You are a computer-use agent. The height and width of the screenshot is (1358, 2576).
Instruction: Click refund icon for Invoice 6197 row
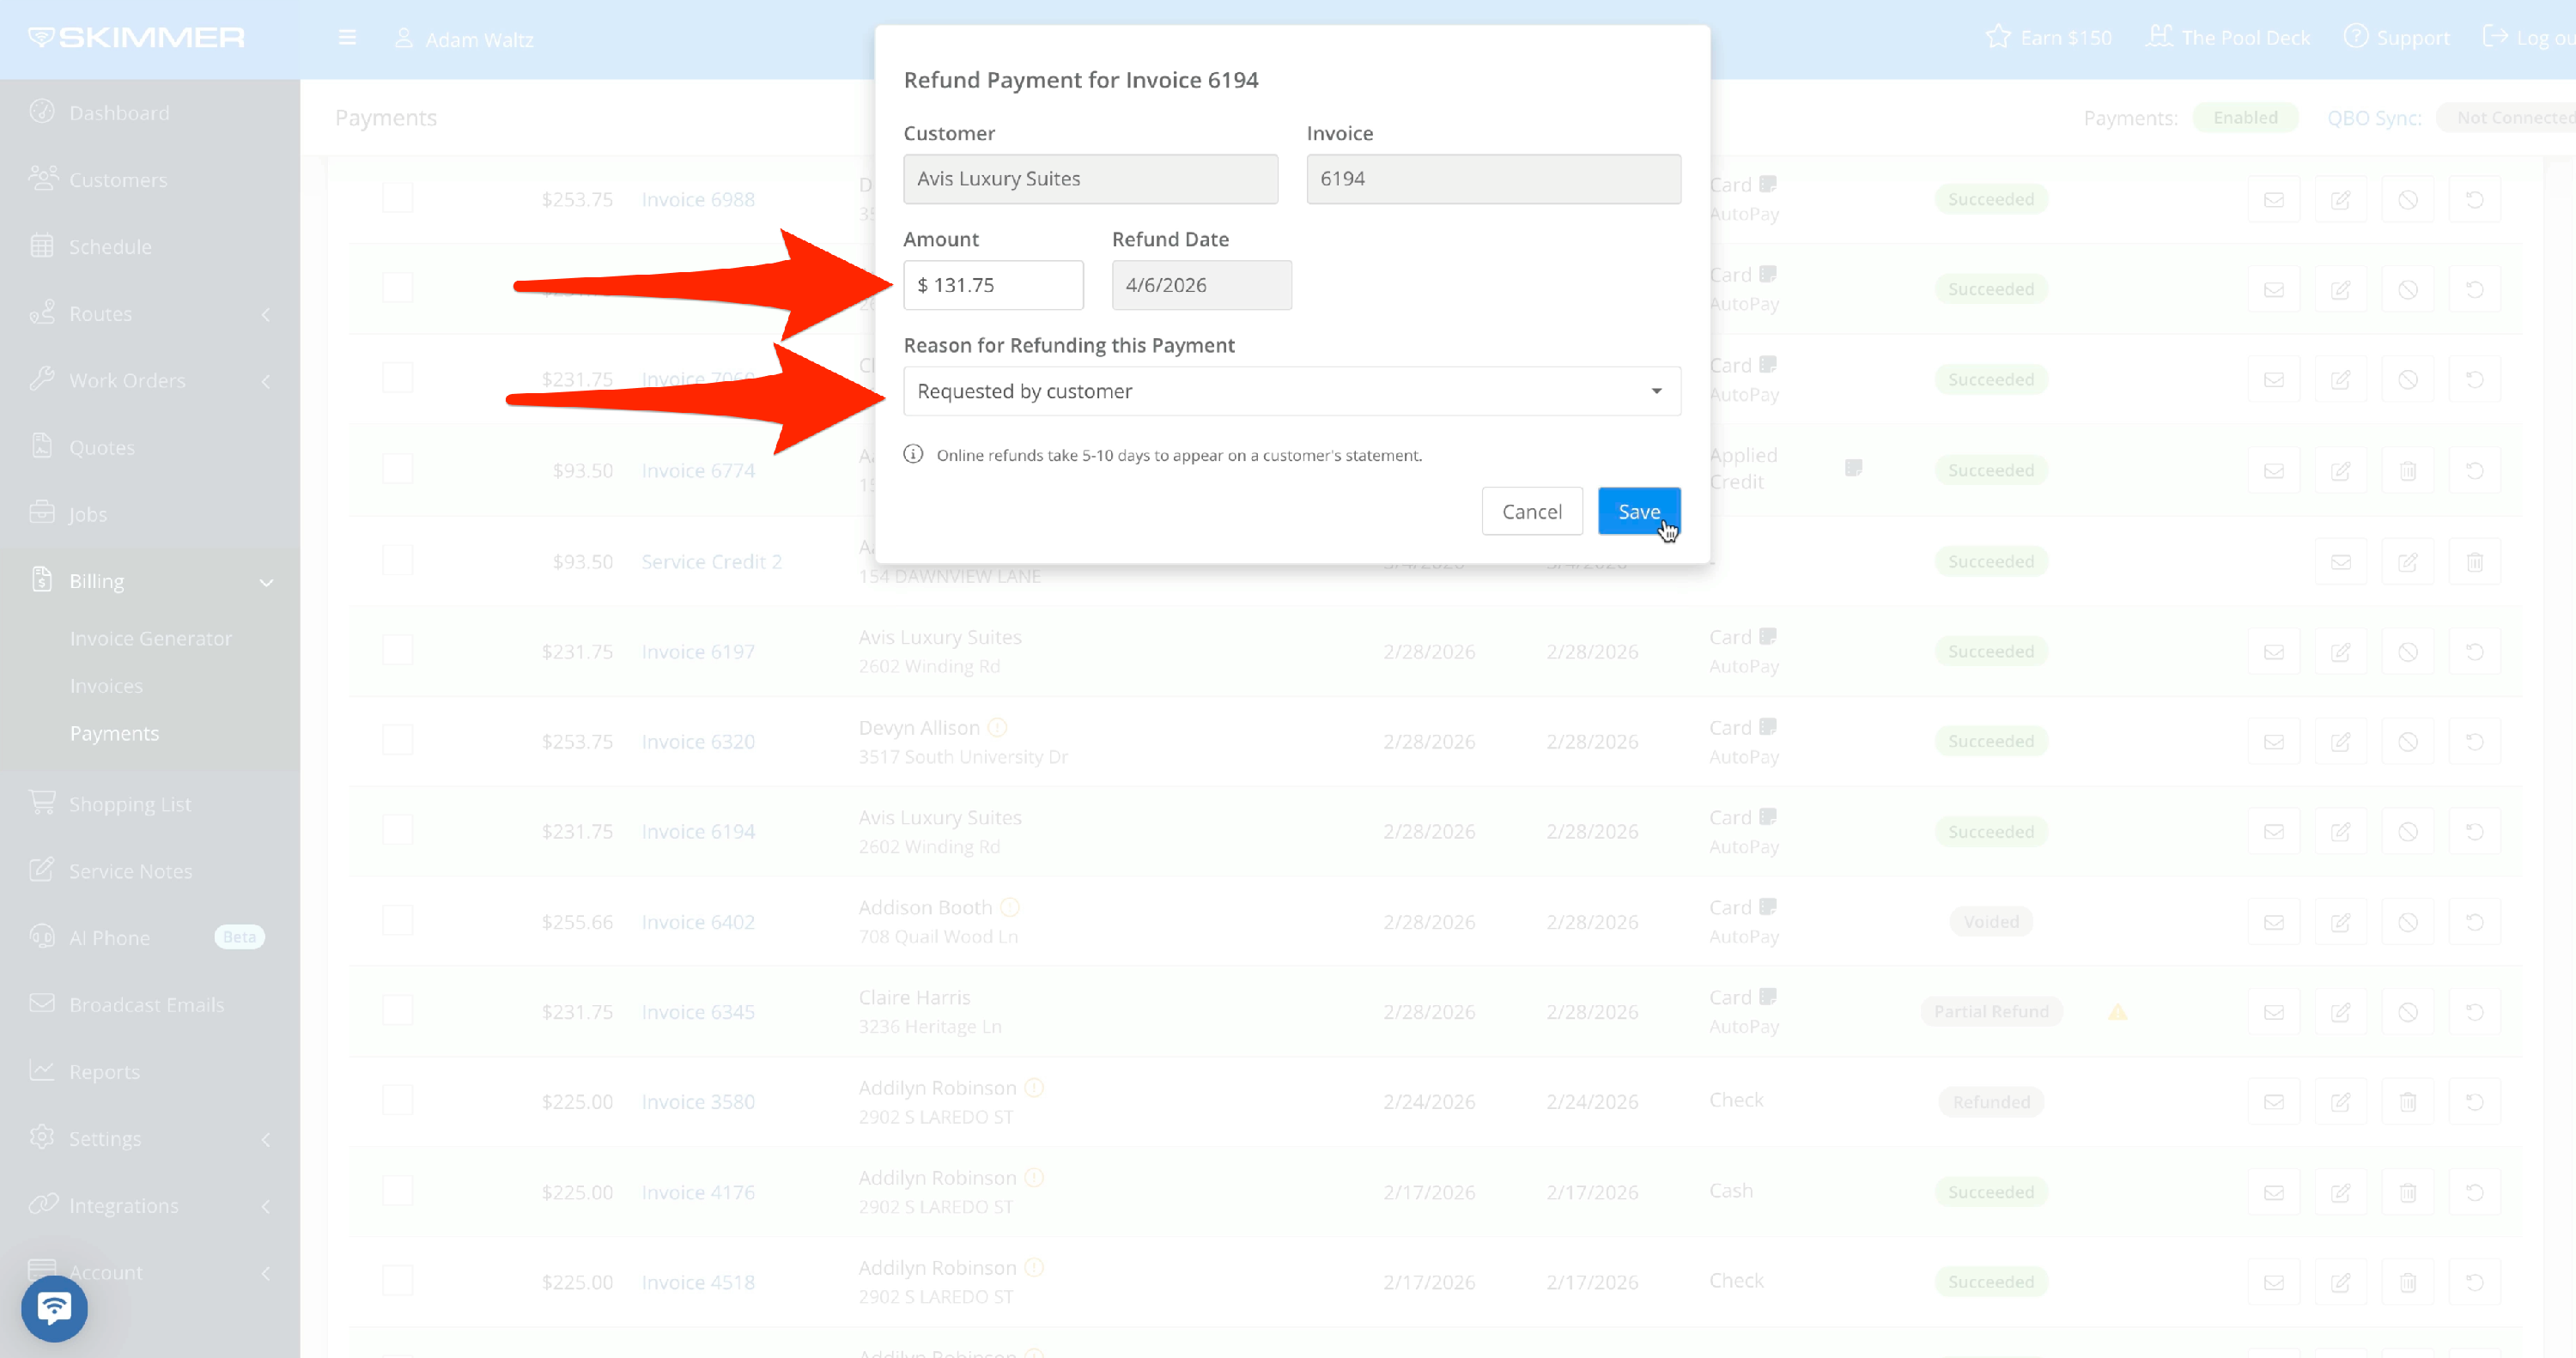point(2474,651)
